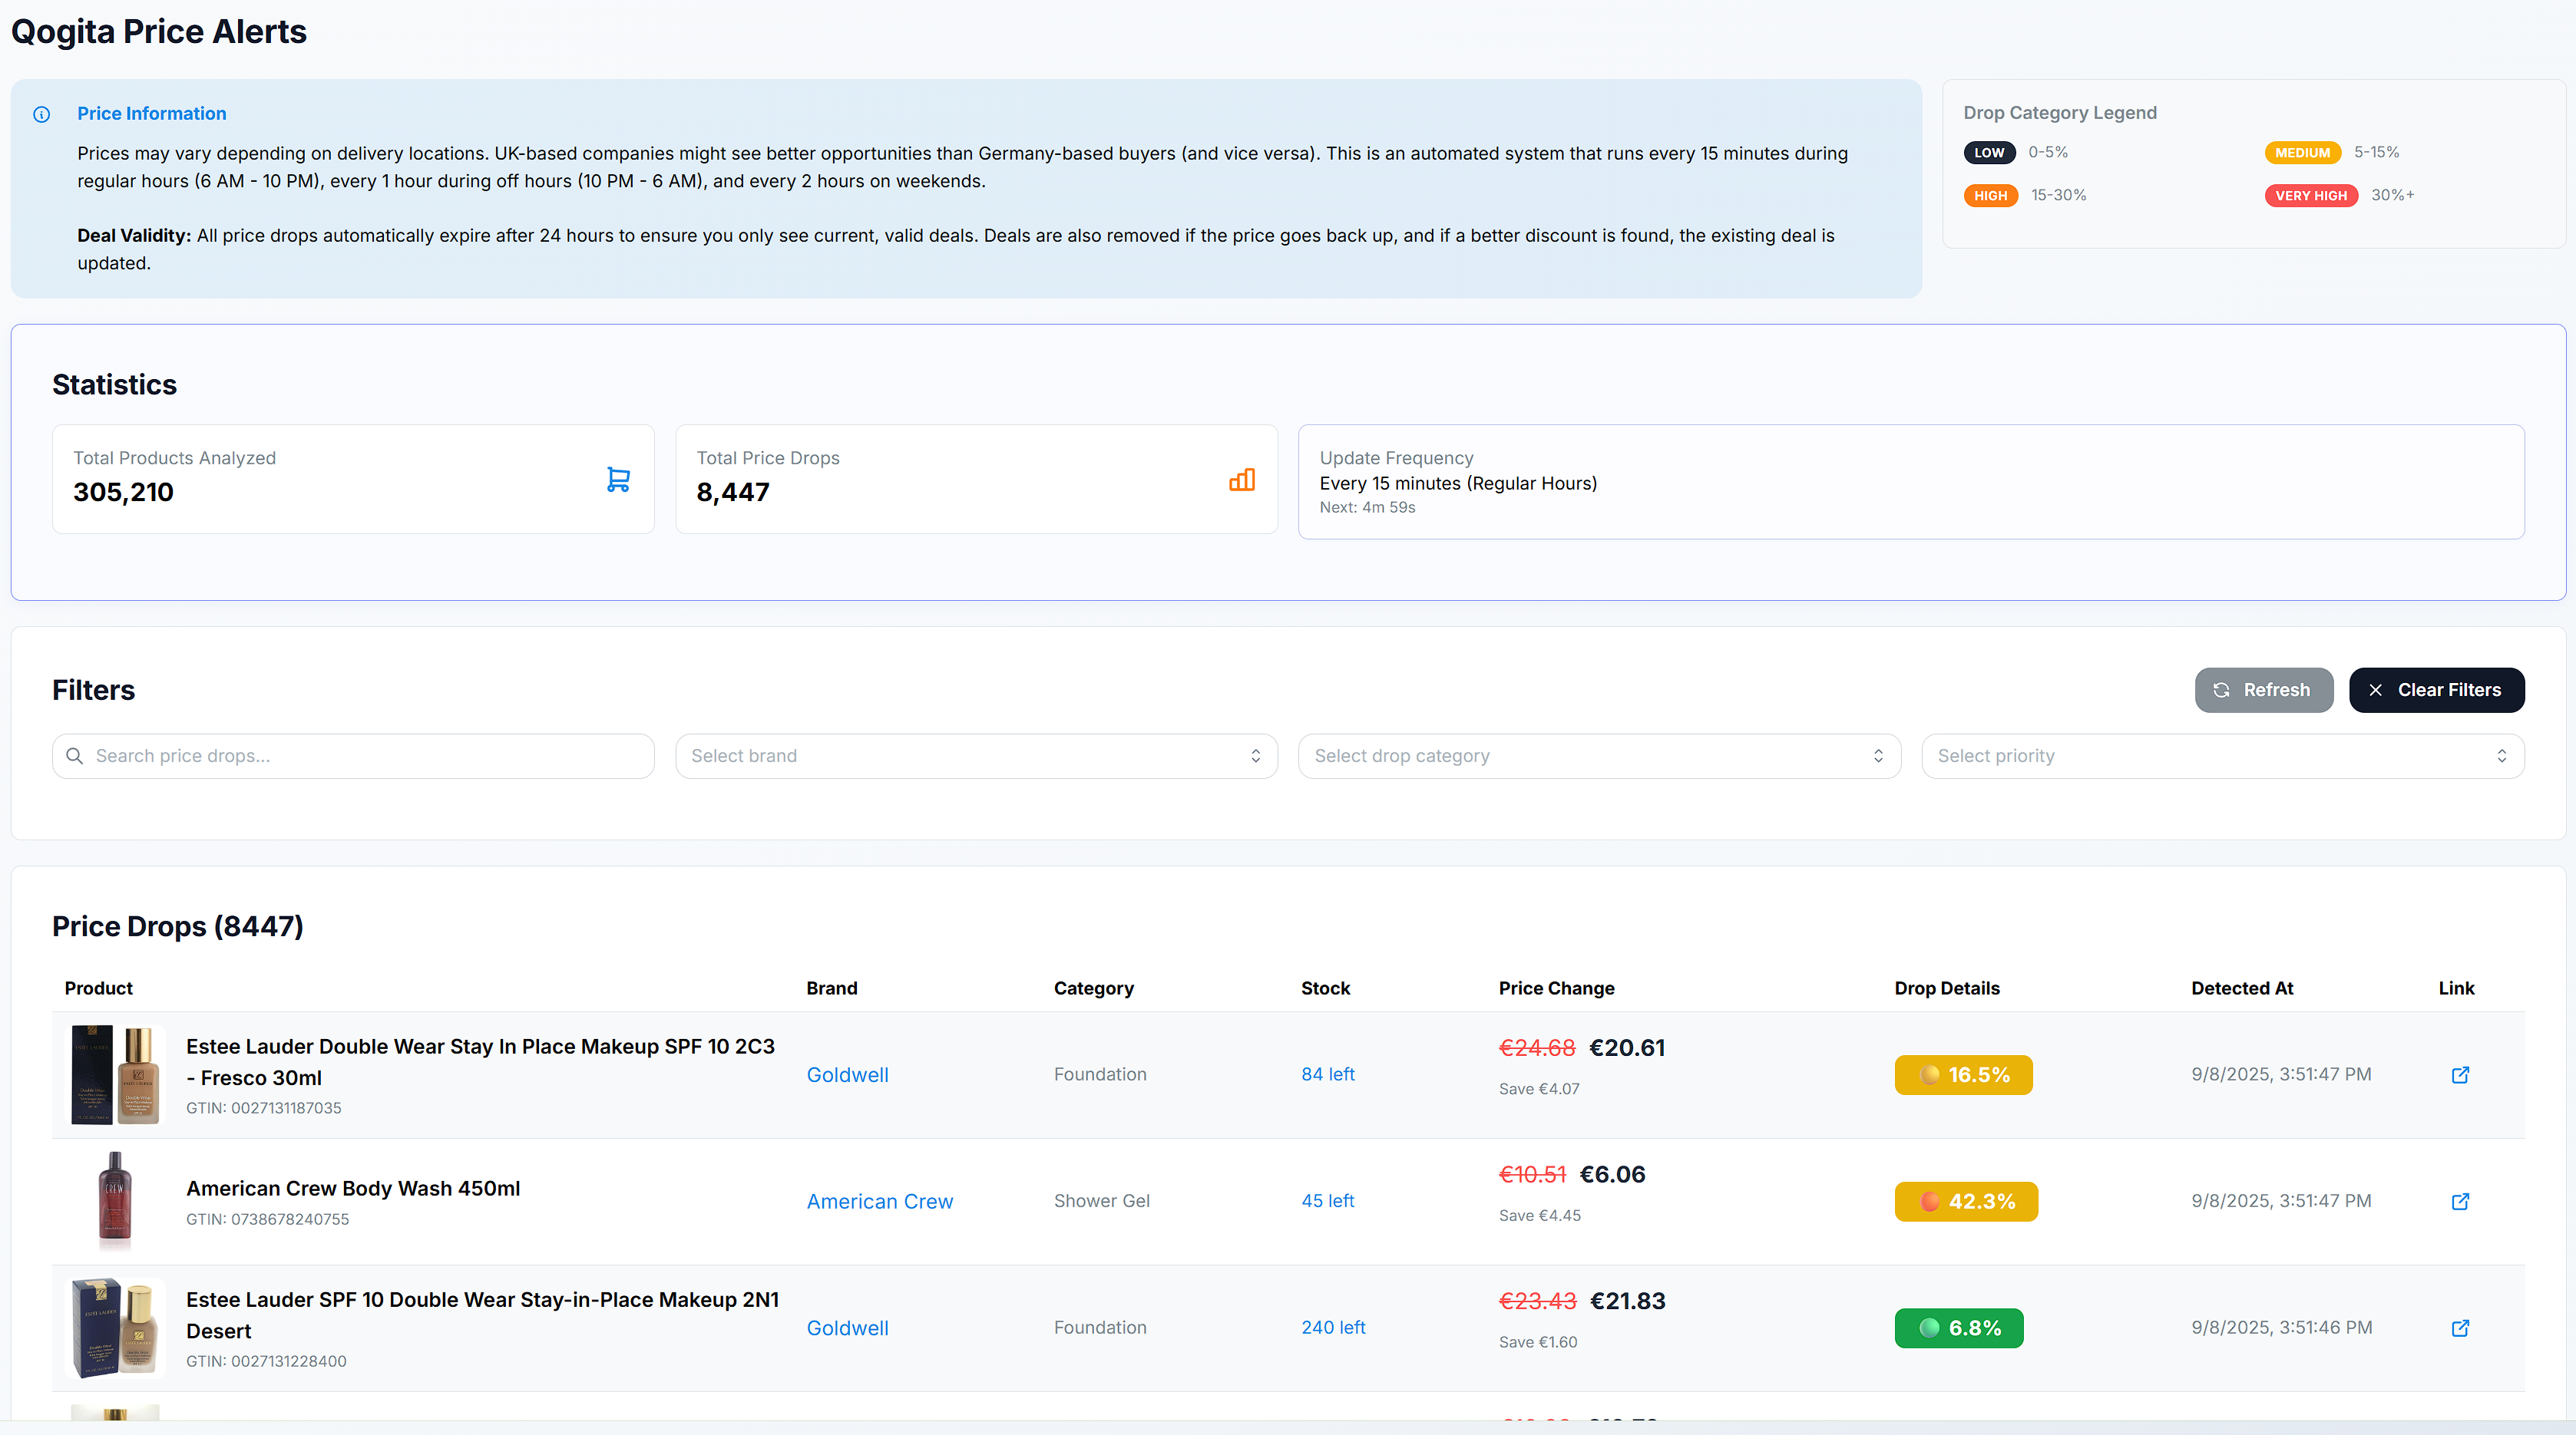Open the Select drop category dropdown
This screenshot has width=2576, height=1435.
(1598, 757)
